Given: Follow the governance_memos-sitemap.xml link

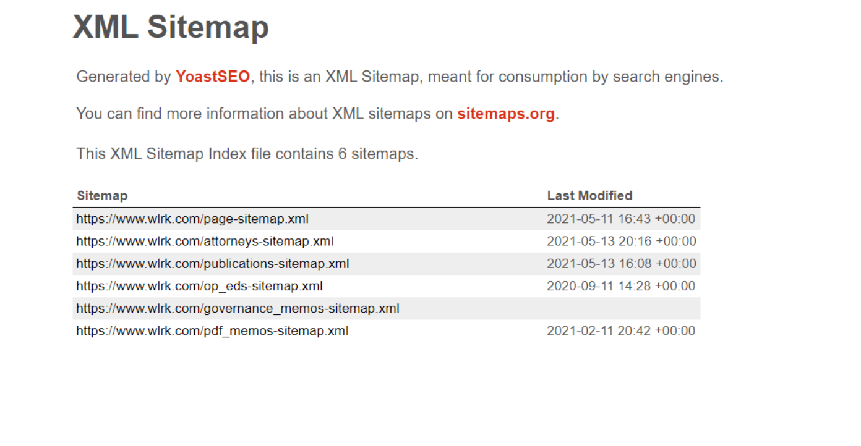Looking at the screenshot, I should pyautogui.click(x=238, y=308).
